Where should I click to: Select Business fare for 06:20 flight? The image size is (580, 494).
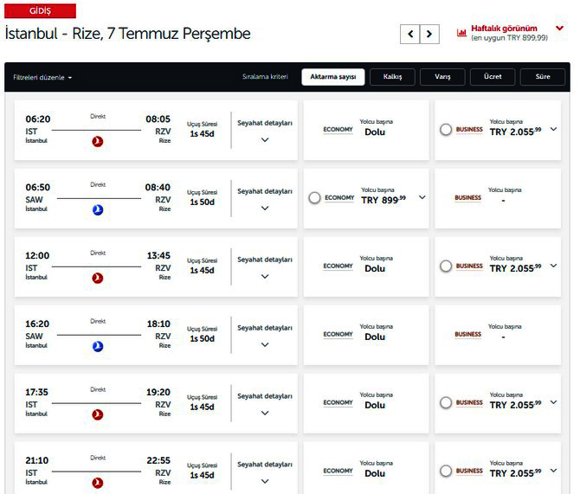[446, 129]
